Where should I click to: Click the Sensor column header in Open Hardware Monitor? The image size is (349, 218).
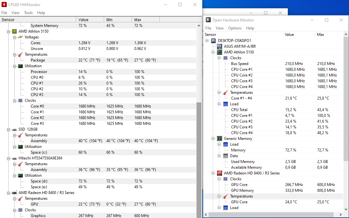coord(244,35)
